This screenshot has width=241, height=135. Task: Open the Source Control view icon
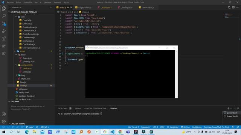tap(4, 23)
